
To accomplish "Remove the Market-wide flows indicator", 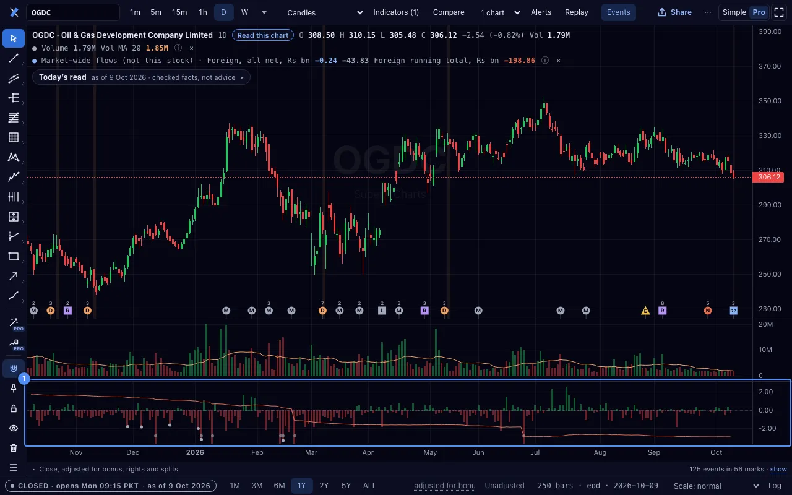I will point(558,61).
